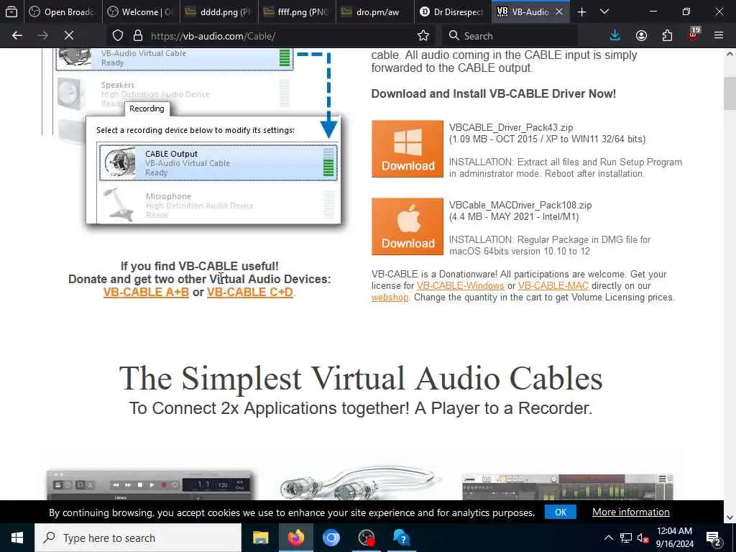
Task: Open the Firefox account icon
Action: 641,36
